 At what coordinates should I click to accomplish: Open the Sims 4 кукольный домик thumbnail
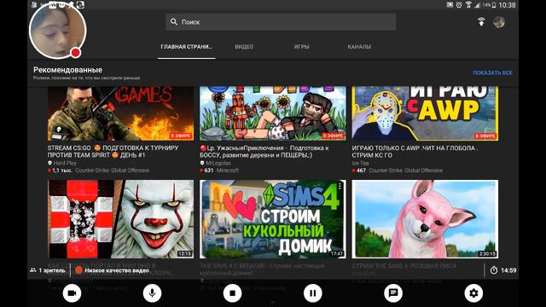[273, 219]
